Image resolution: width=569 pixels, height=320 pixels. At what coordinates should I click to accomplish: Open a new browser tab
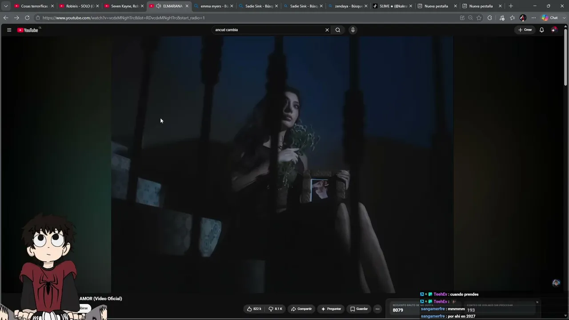(x=511, y=6)
